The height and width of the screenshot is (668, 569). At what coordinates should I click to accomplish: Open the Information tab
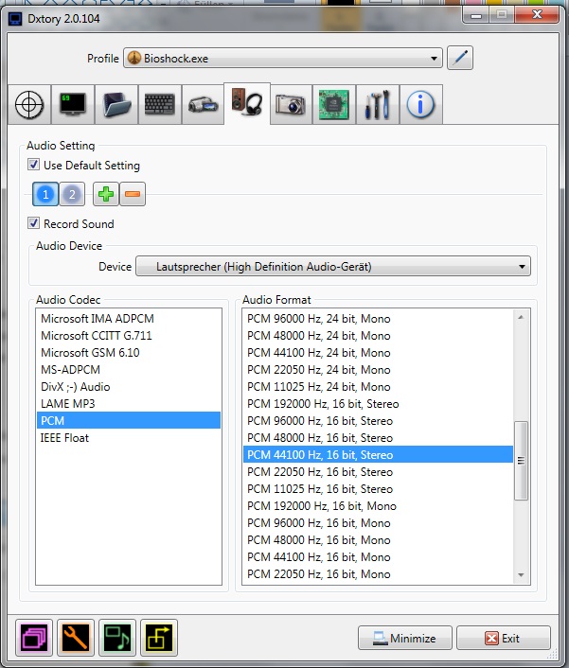coord(420,104)
